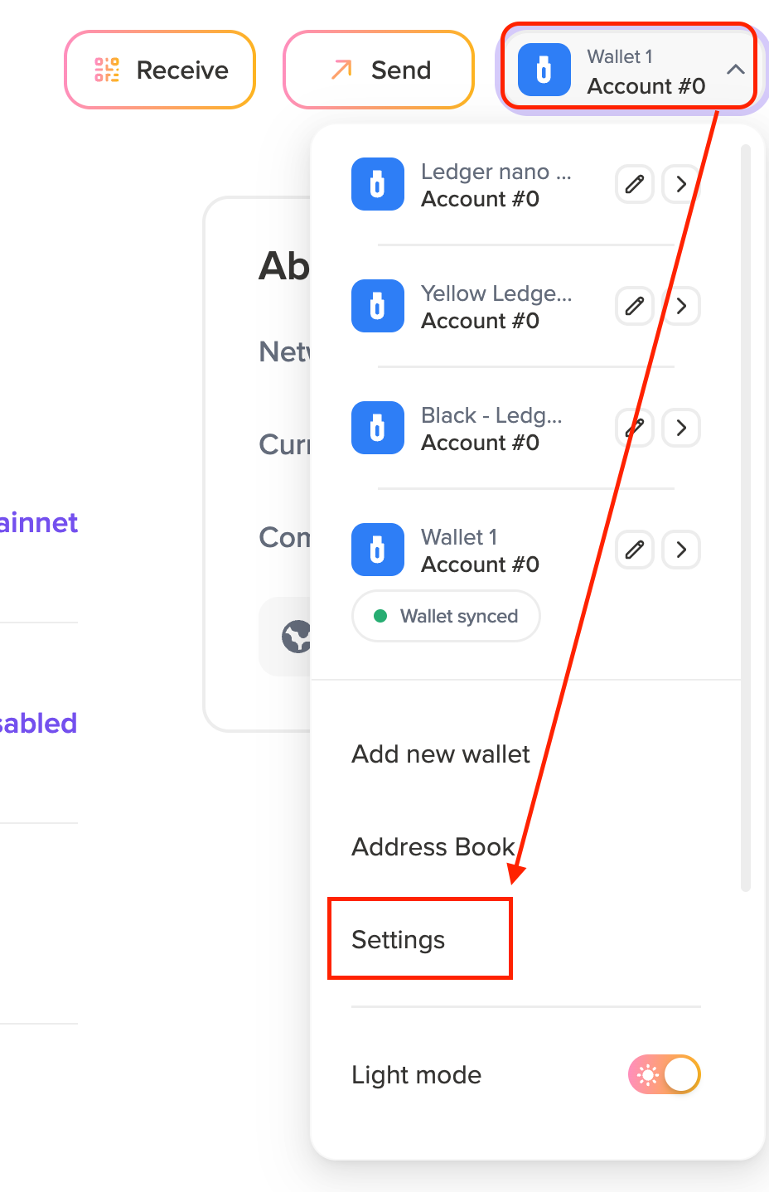Click the Black Ledger device icon
The height and width of the screenshot is (1192, 769).
(x=378, y=428)
